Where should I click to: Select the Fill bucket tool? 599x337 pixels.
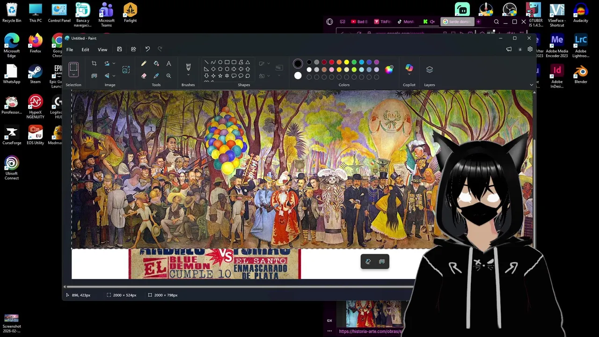(x=156, y=64)
